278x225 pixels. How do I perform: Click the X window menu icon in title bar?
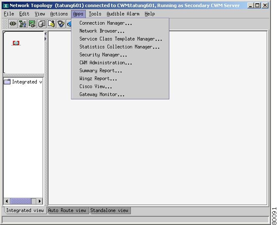point(6,6)
